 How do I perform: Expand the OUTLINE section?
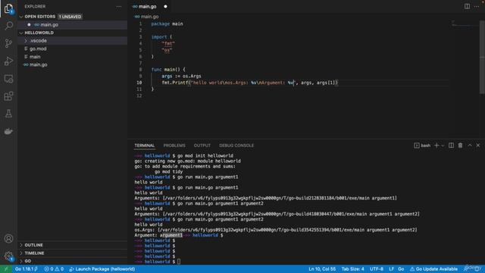tap(33, 245)
